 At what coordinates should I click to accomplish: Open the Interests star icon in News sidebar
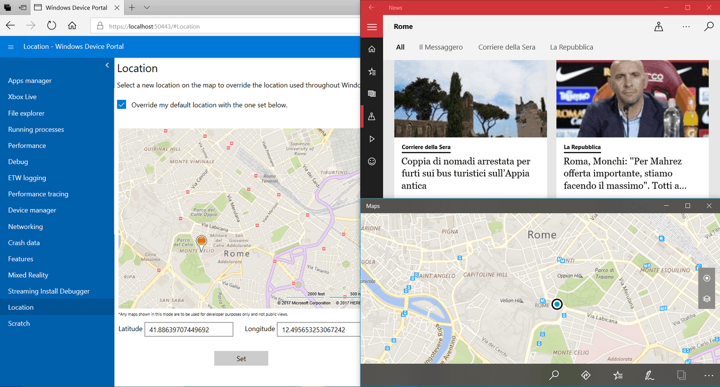point(372,72)
